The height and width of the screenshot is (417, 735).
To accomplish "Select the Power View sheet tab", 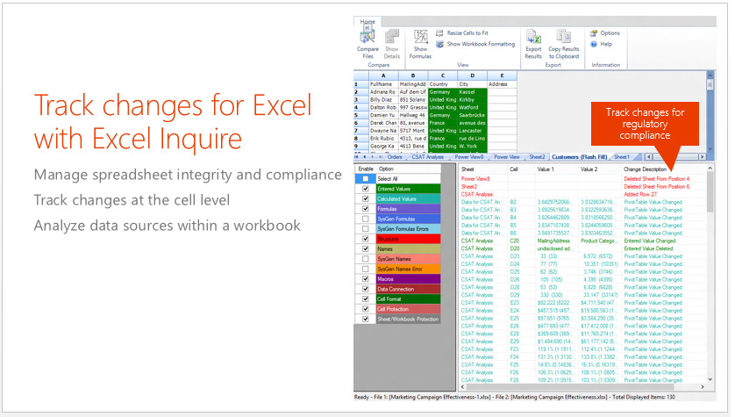I will (506, 156).
